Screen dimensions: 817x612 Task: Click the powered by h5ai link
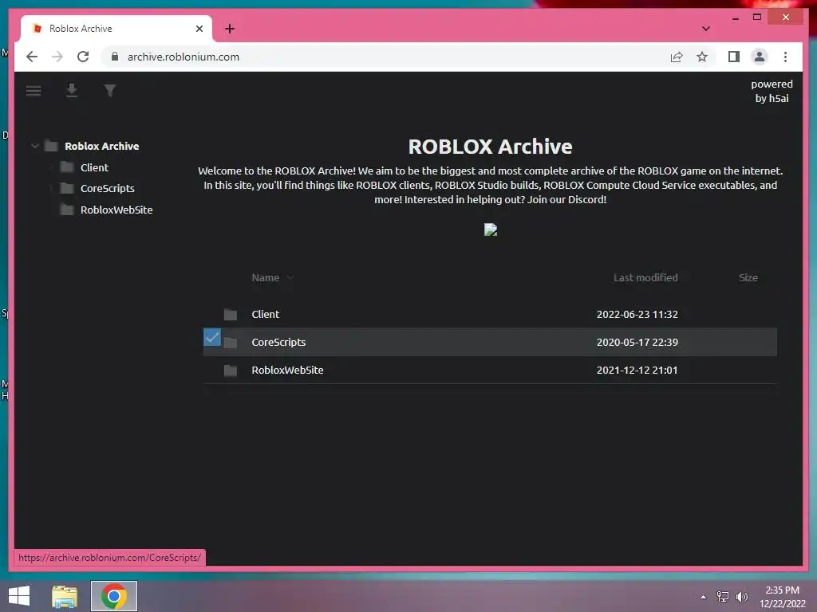point(772,91)
